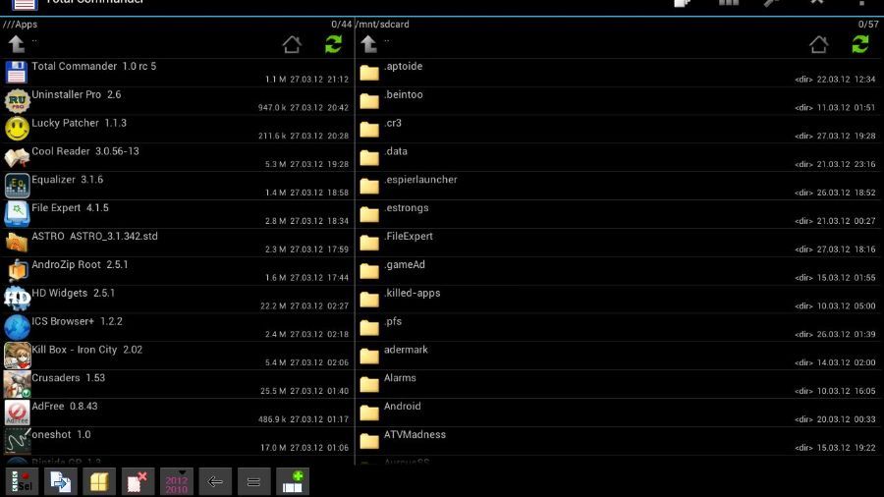Click the add button with green plus
Image resolution: width=884 pixels, height=497 pixels.
[293, 481]
